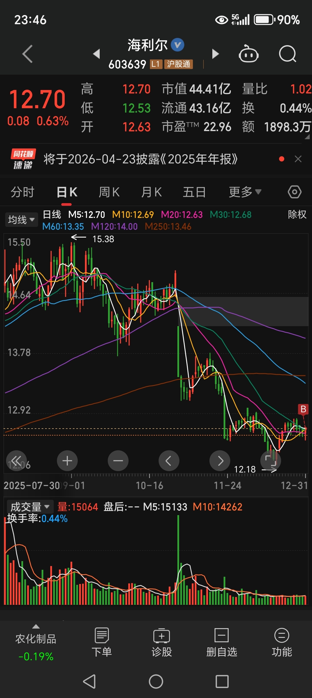Switch to 月K monthly tab

151,192
